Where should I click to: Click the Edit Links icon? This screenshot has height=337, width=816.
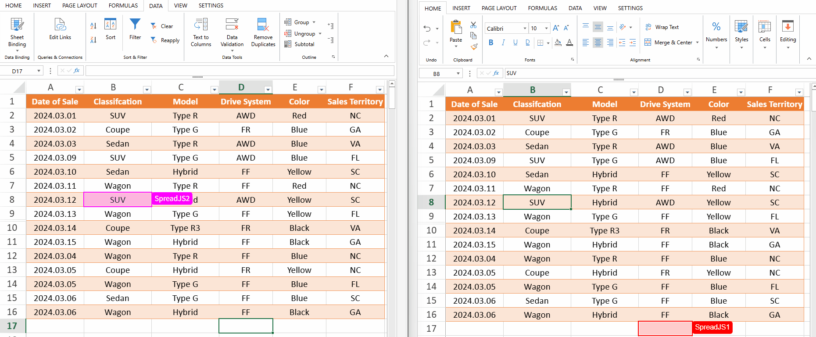[60, 25]
